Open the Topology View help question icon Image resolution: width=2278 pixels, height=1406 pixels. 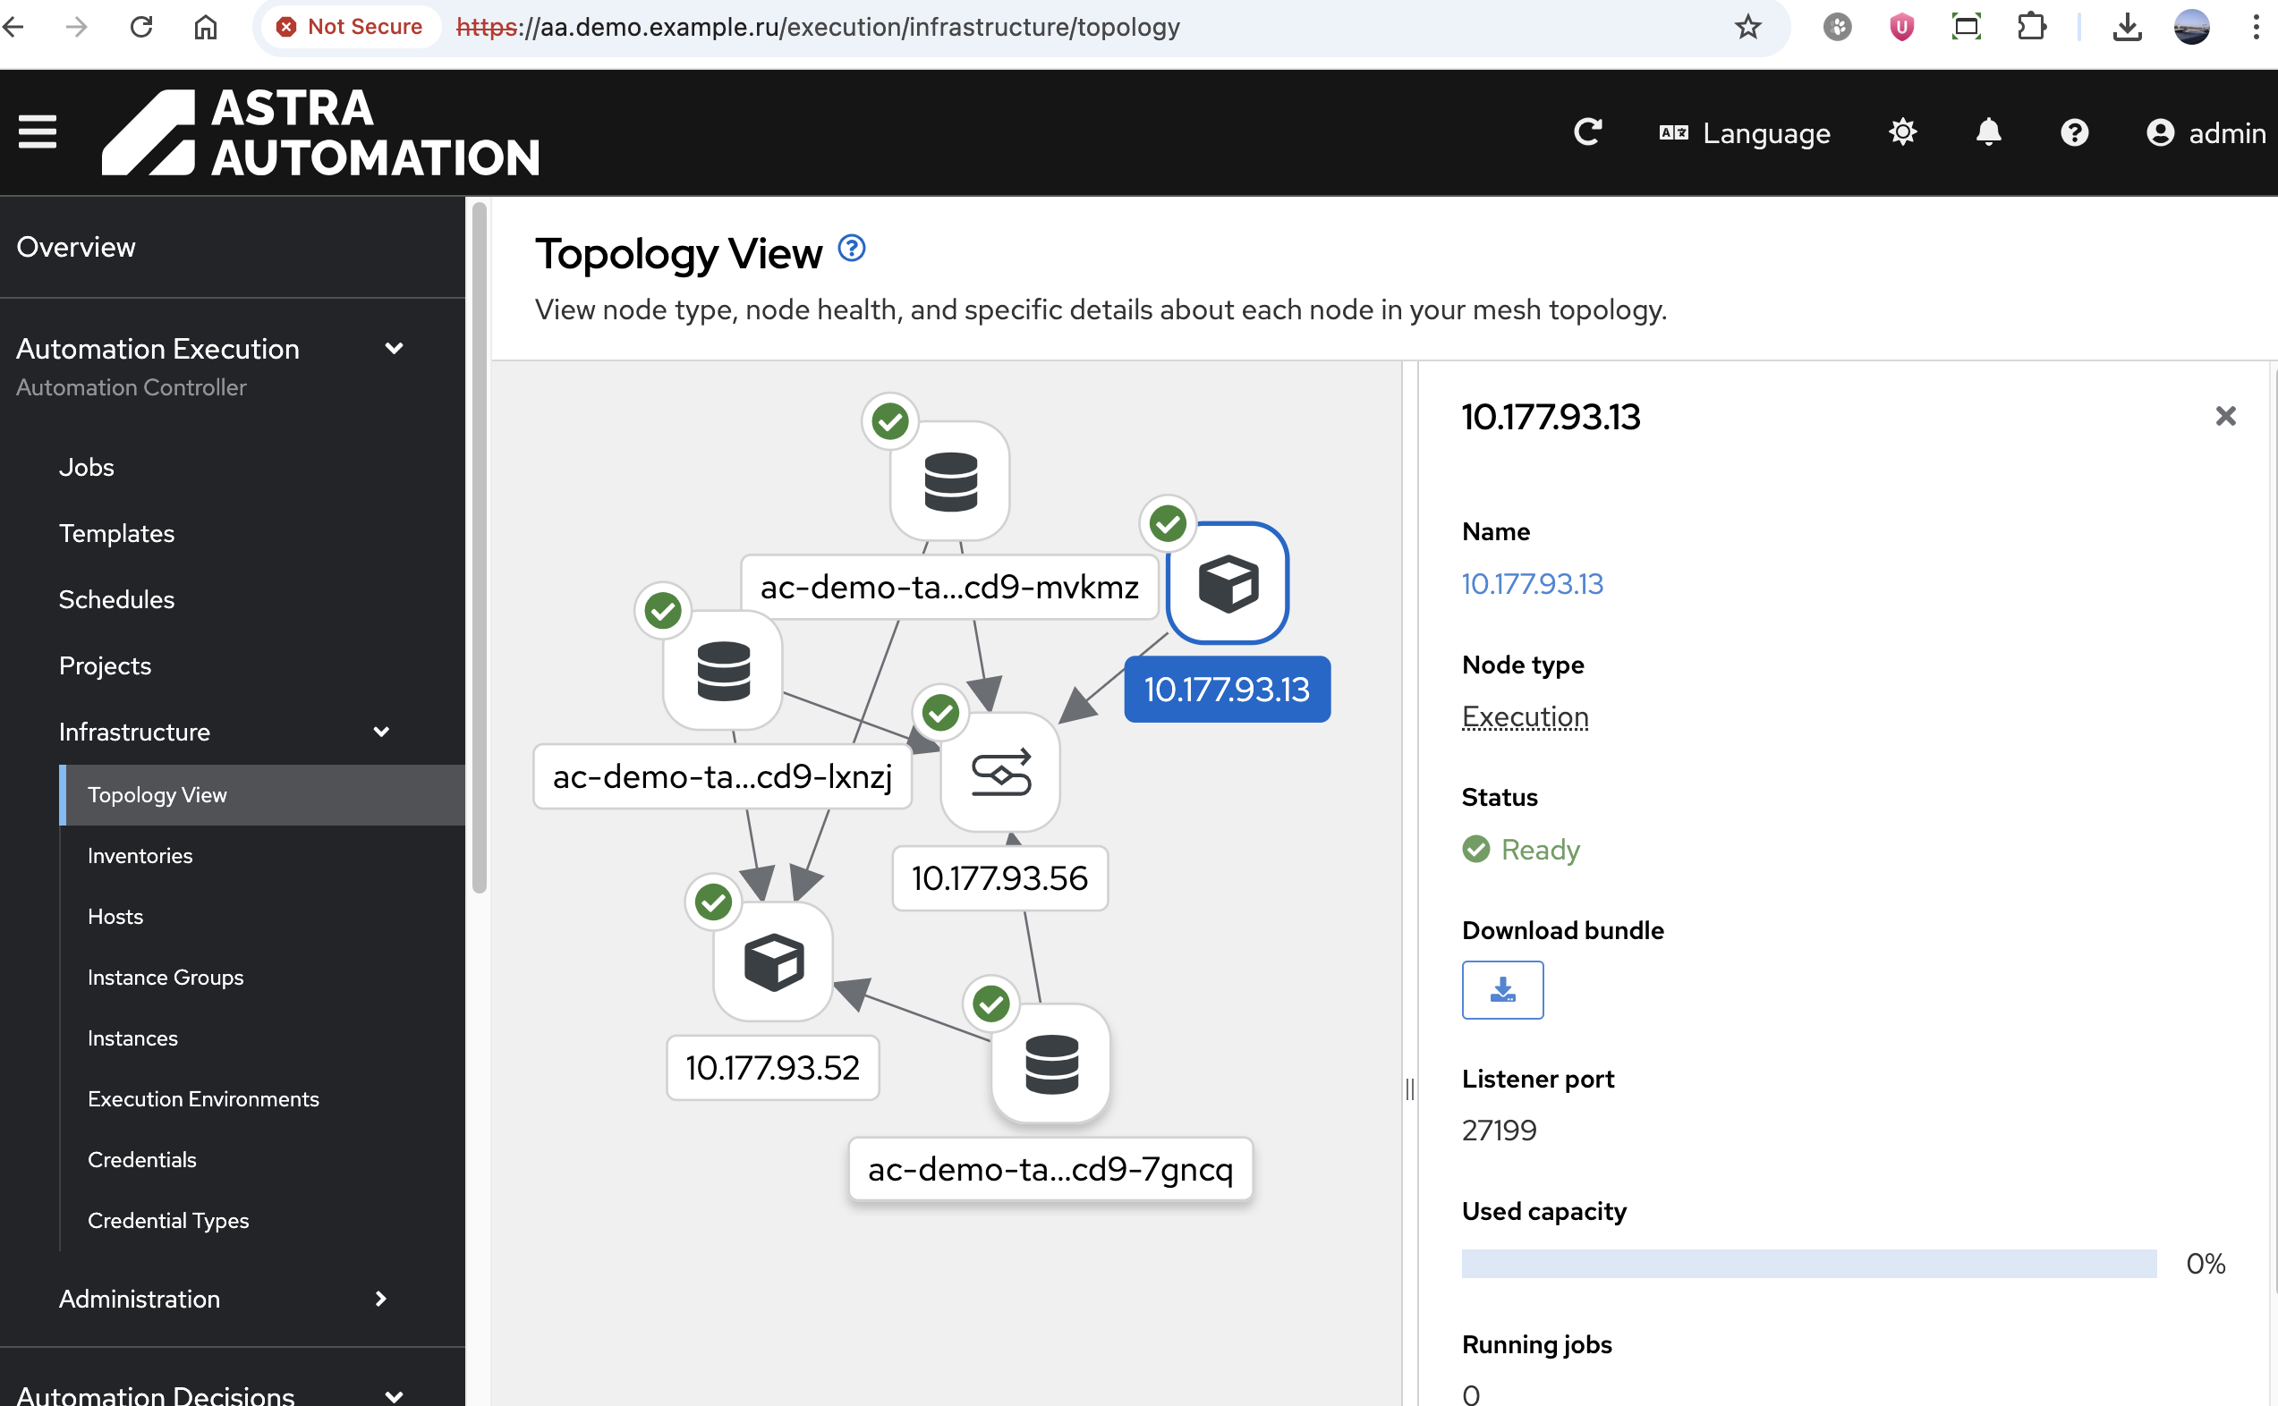pos(851,249)
